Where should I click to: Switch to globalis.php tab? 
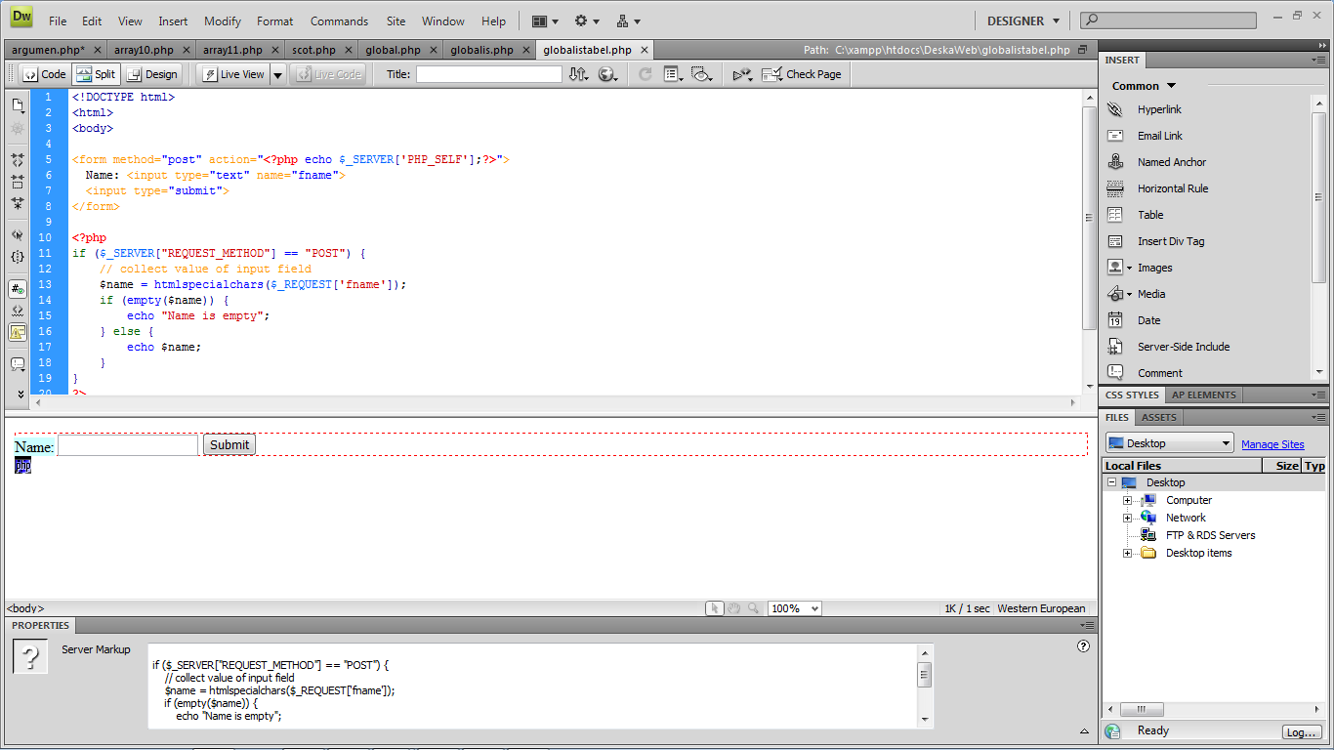click(481, 50)
